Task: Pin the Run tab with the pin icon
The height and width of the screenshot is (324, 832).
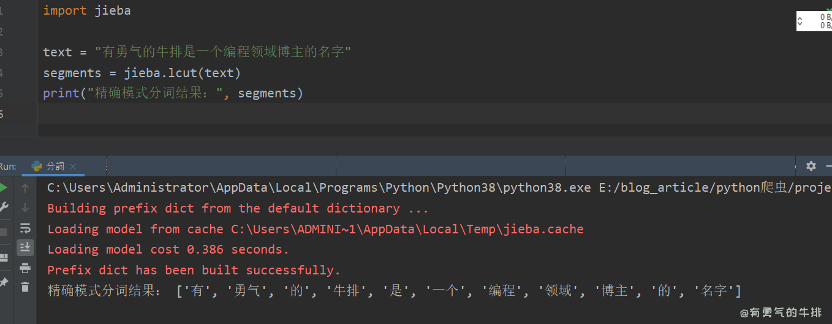Action: [x=4, y=282]
